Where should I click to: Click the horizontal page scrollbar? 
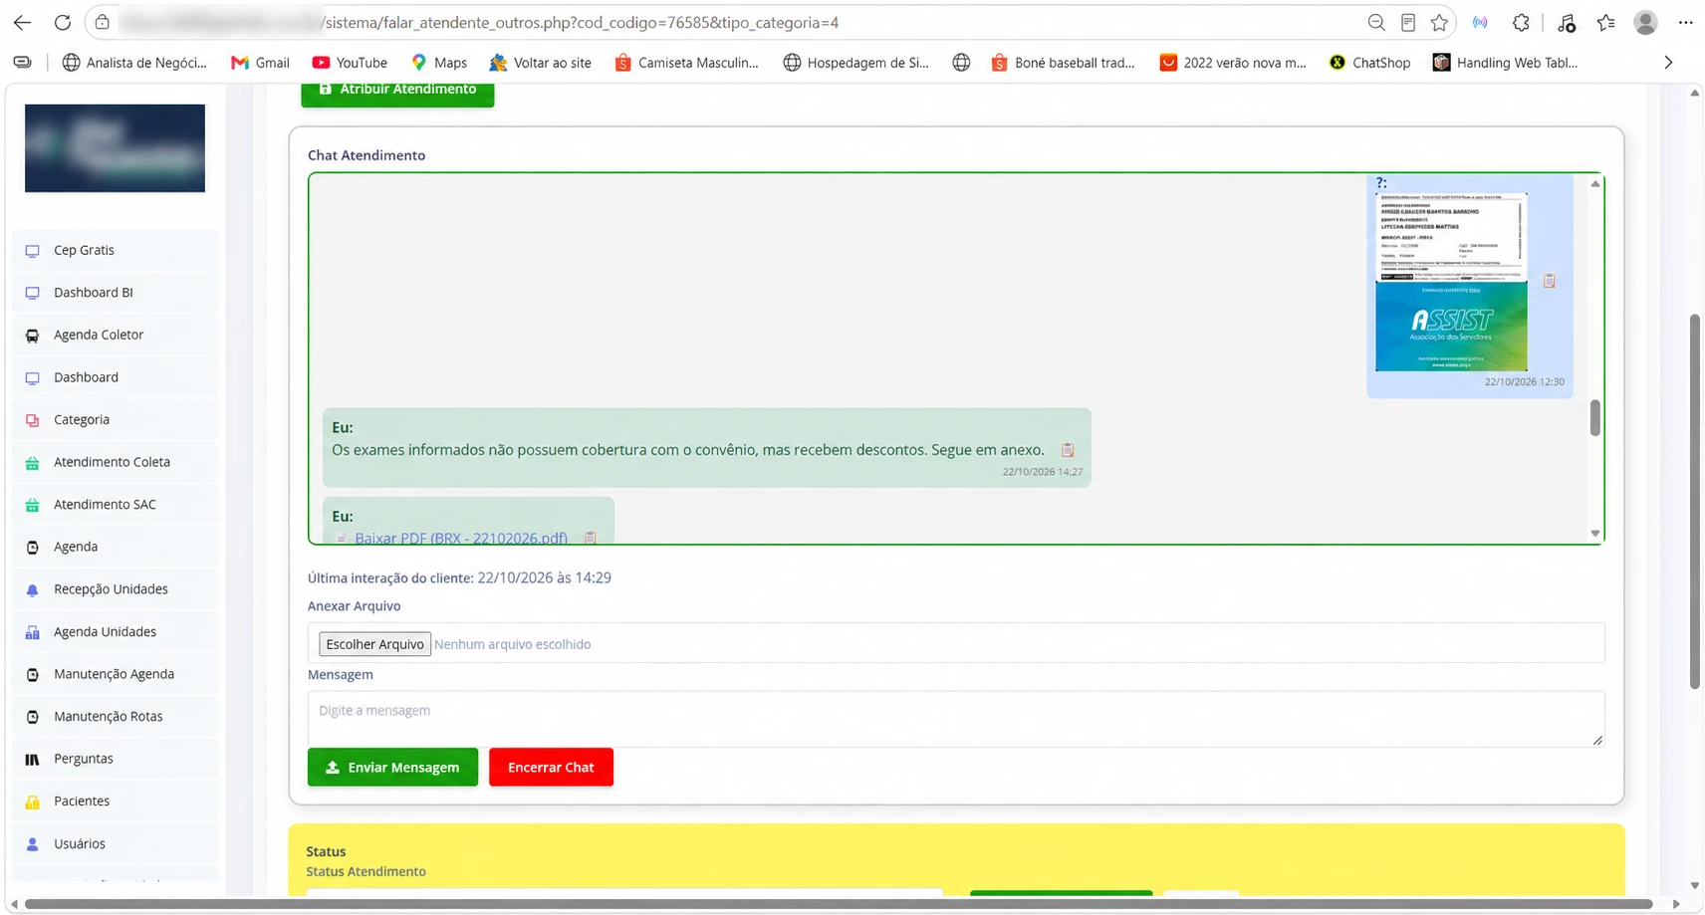tap(839, 904)
